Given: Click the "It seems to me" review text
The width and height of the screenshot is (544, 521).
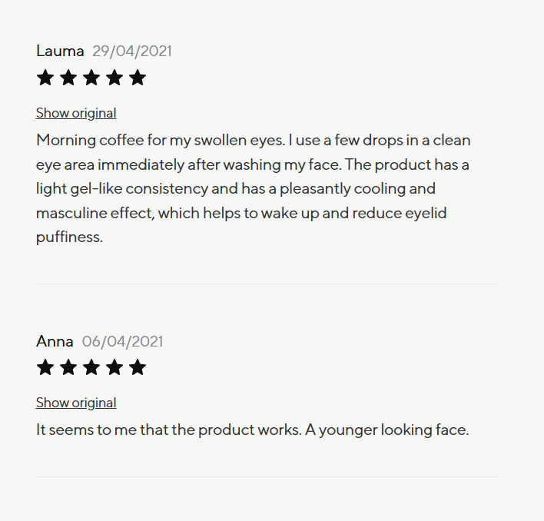Looking at the screenshot, I should 252,430.
